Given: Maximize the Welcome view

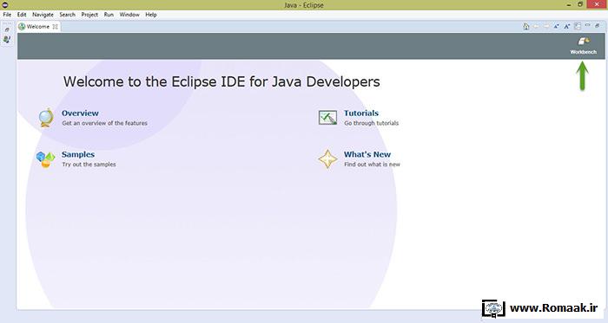Looking at the screenshot, I should click(598, 25).
